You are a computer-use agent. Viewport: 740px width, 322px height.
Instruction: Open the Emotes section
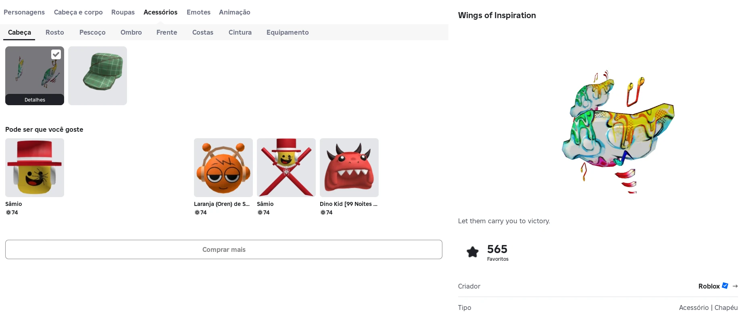pos(198,12)
